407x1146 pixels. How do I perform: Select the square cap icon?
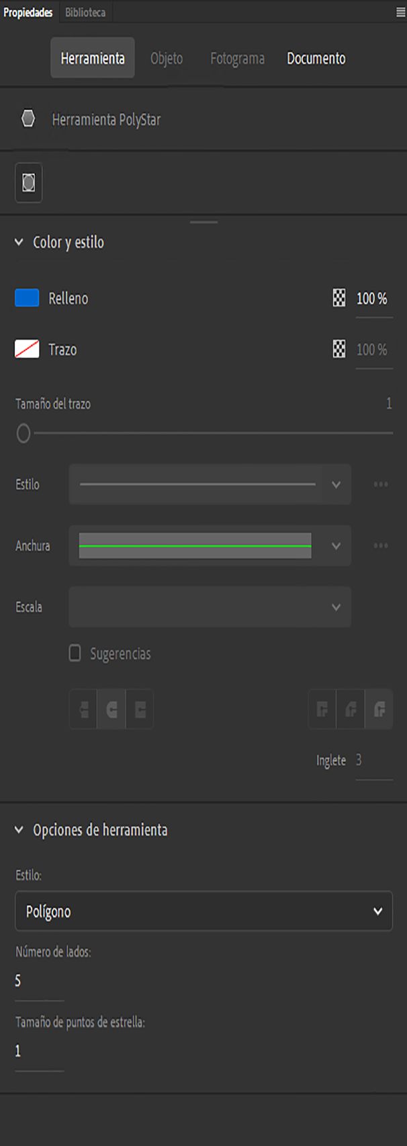(140, 710)
